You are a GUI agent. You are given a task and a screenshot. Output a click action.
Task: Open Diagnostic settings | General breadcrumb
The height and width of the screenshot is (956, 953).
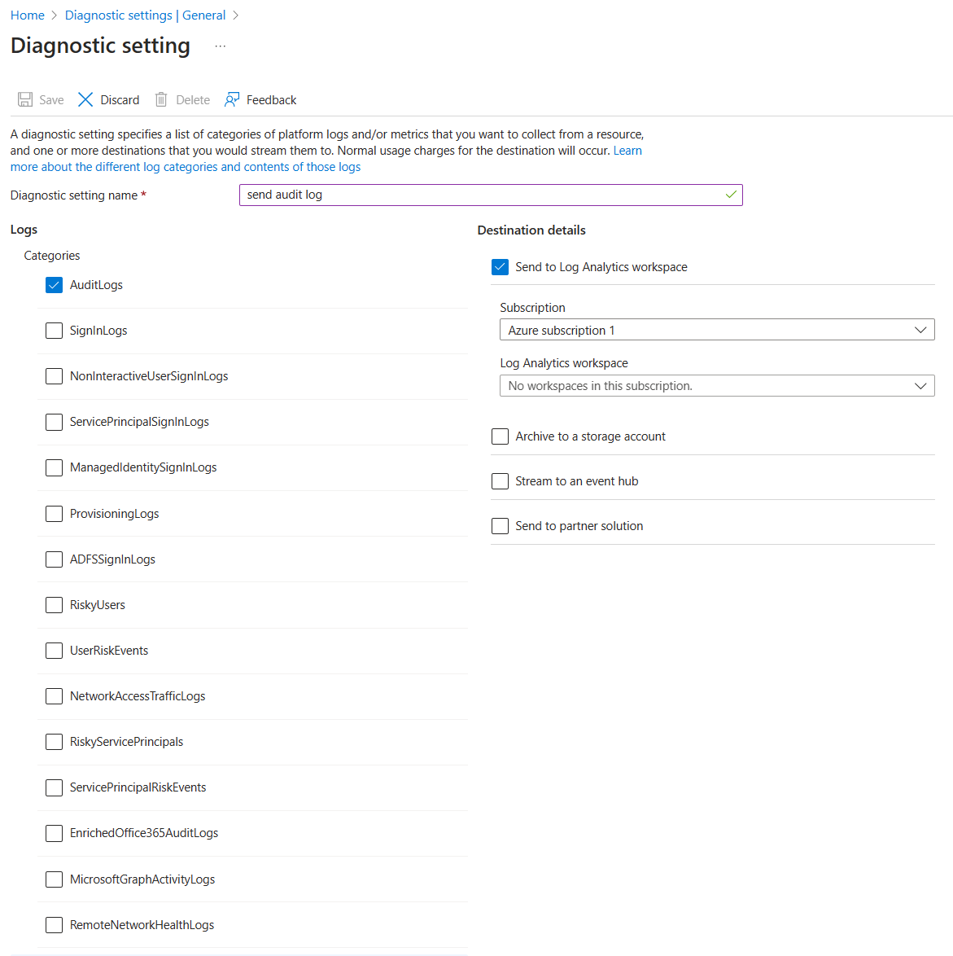click(145, 15)
